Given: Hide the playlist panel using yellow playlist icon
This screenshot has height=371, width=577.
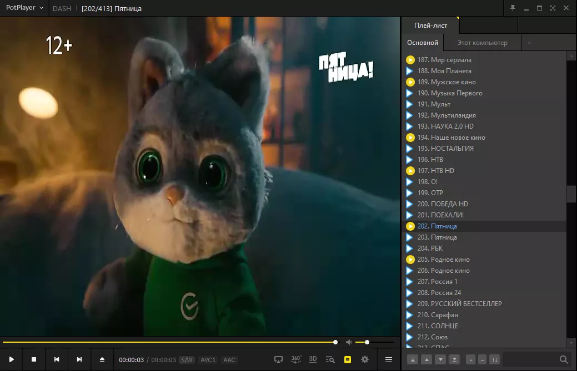Looking at the screenshot, I should [348, 359].
